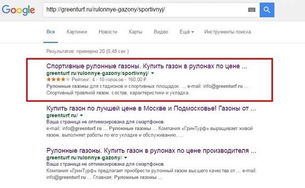Open result Купить газон по лучшей цене
305x188 pixels.
click(151, 108)
